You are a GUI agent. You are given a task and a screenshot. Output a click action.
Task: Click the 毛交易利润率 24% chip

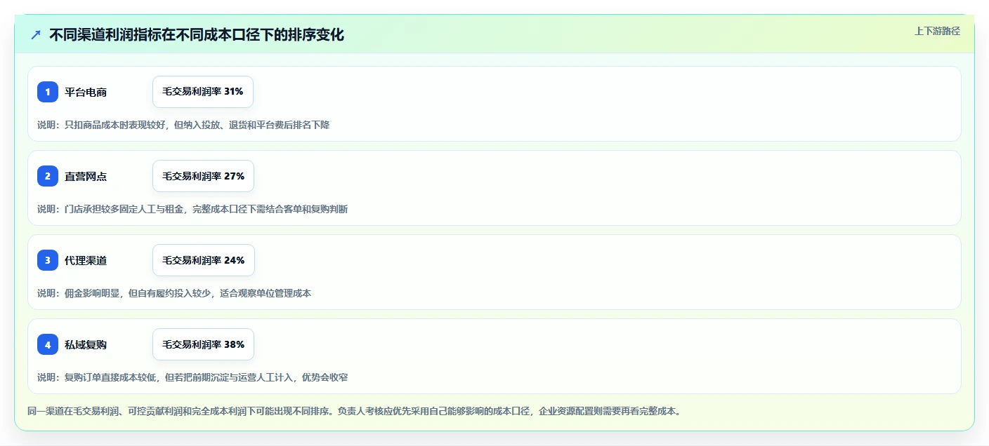[204, 260]
